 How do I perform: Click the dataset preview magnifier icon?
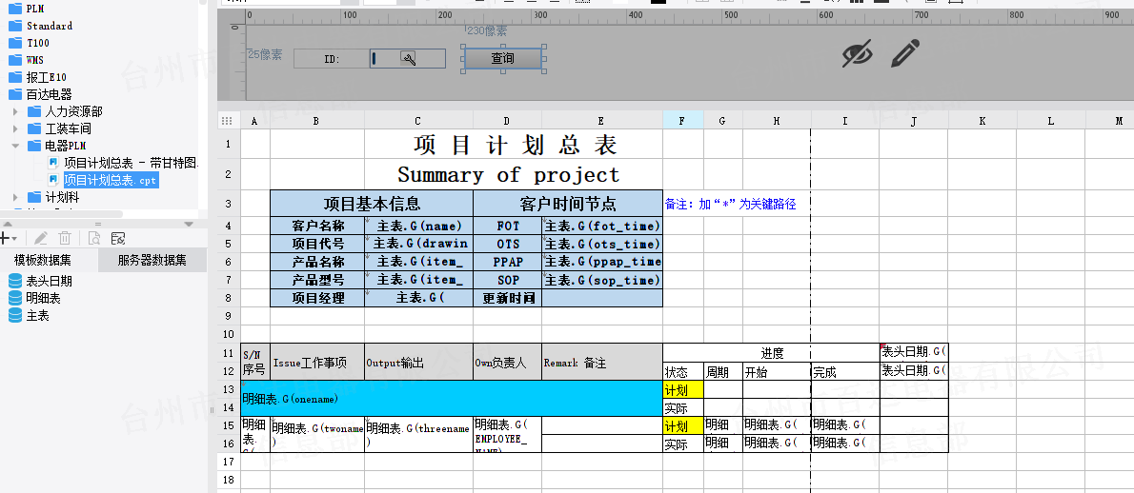pos(94,238)
